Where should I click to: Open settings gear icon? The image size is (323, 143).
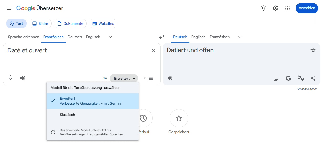point(275,8)
